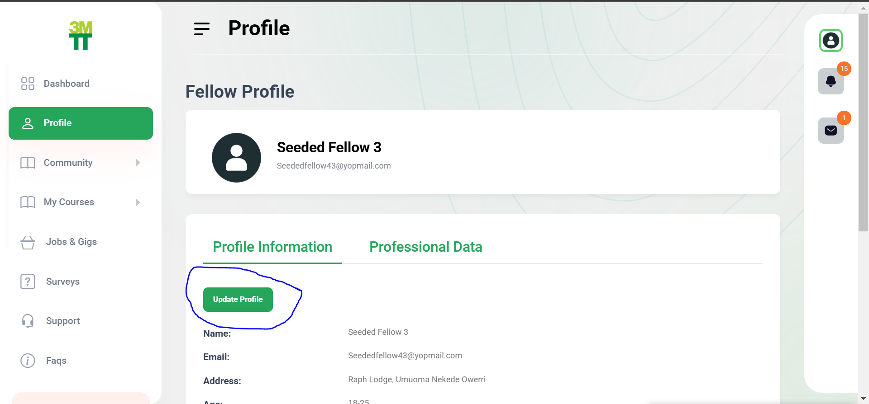Select the Dashboard grid icon
Viewport: 869px width, 404px height.
[x=28, y=84]
